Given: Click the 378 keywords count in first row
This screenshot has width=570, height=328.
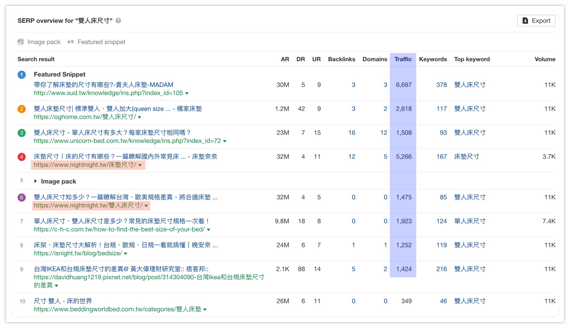Looking at the screenshot, I should tap(441, 85).
